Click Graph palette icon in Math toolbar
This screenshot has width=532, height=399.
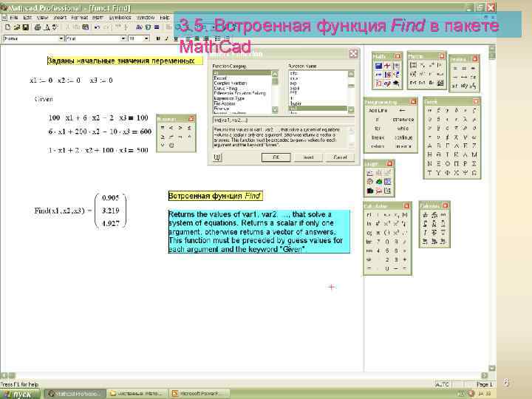point(387,66)
